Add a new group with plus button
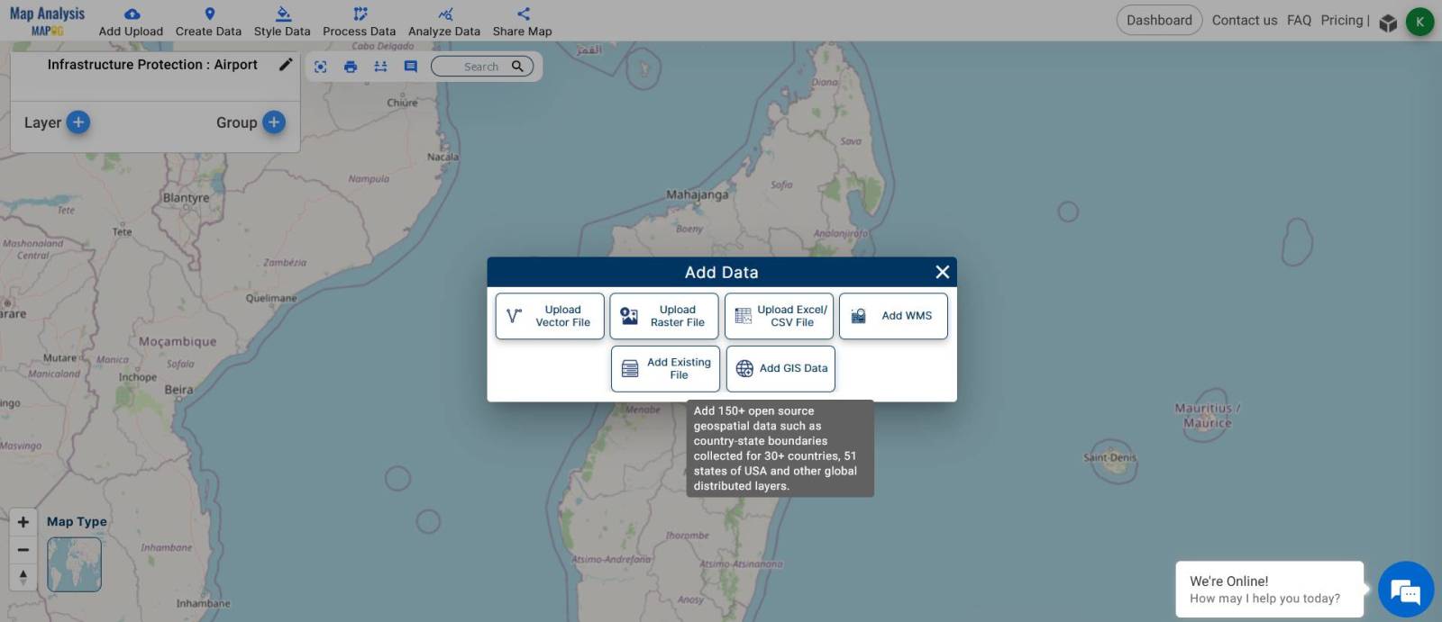 [274, 122]
